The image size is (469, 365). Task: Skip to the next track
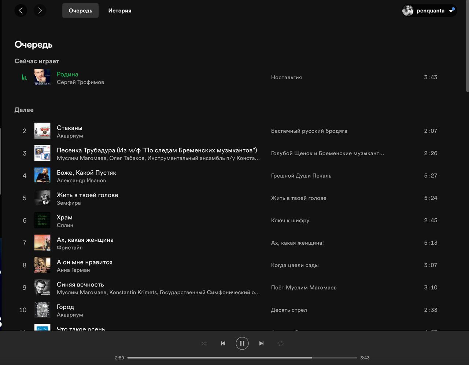coord(261,343)
